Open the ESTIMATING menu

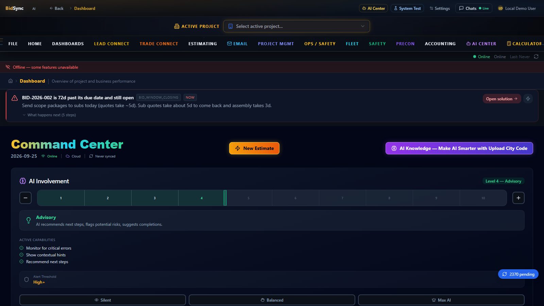click(203, 44)
